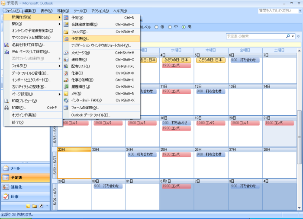Switch to 連絡先 in the navigation pane
This screenshot has height=219, width=303.
coord(26,187)
